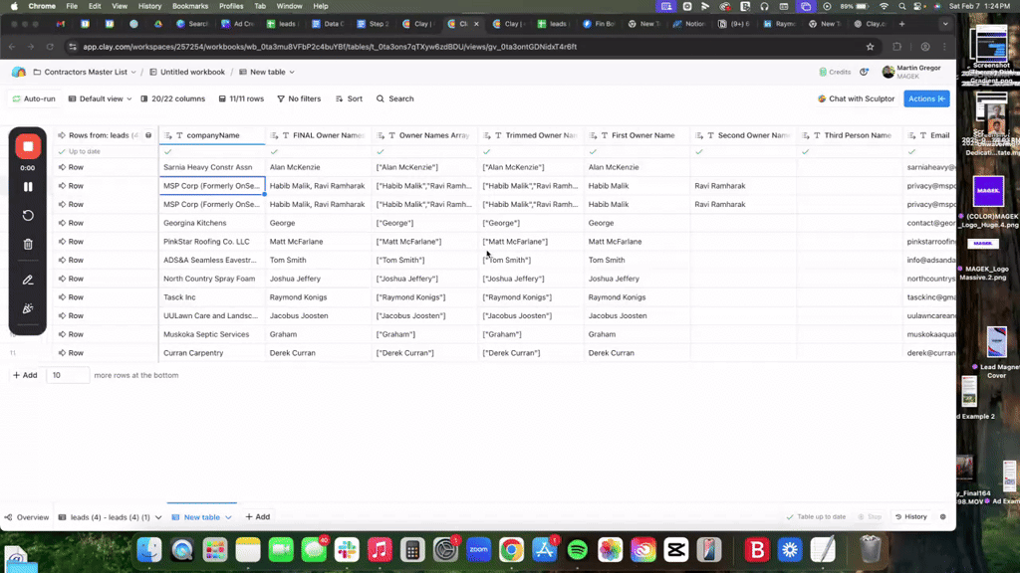Expand the Default view dropdown

pos(100,98)
